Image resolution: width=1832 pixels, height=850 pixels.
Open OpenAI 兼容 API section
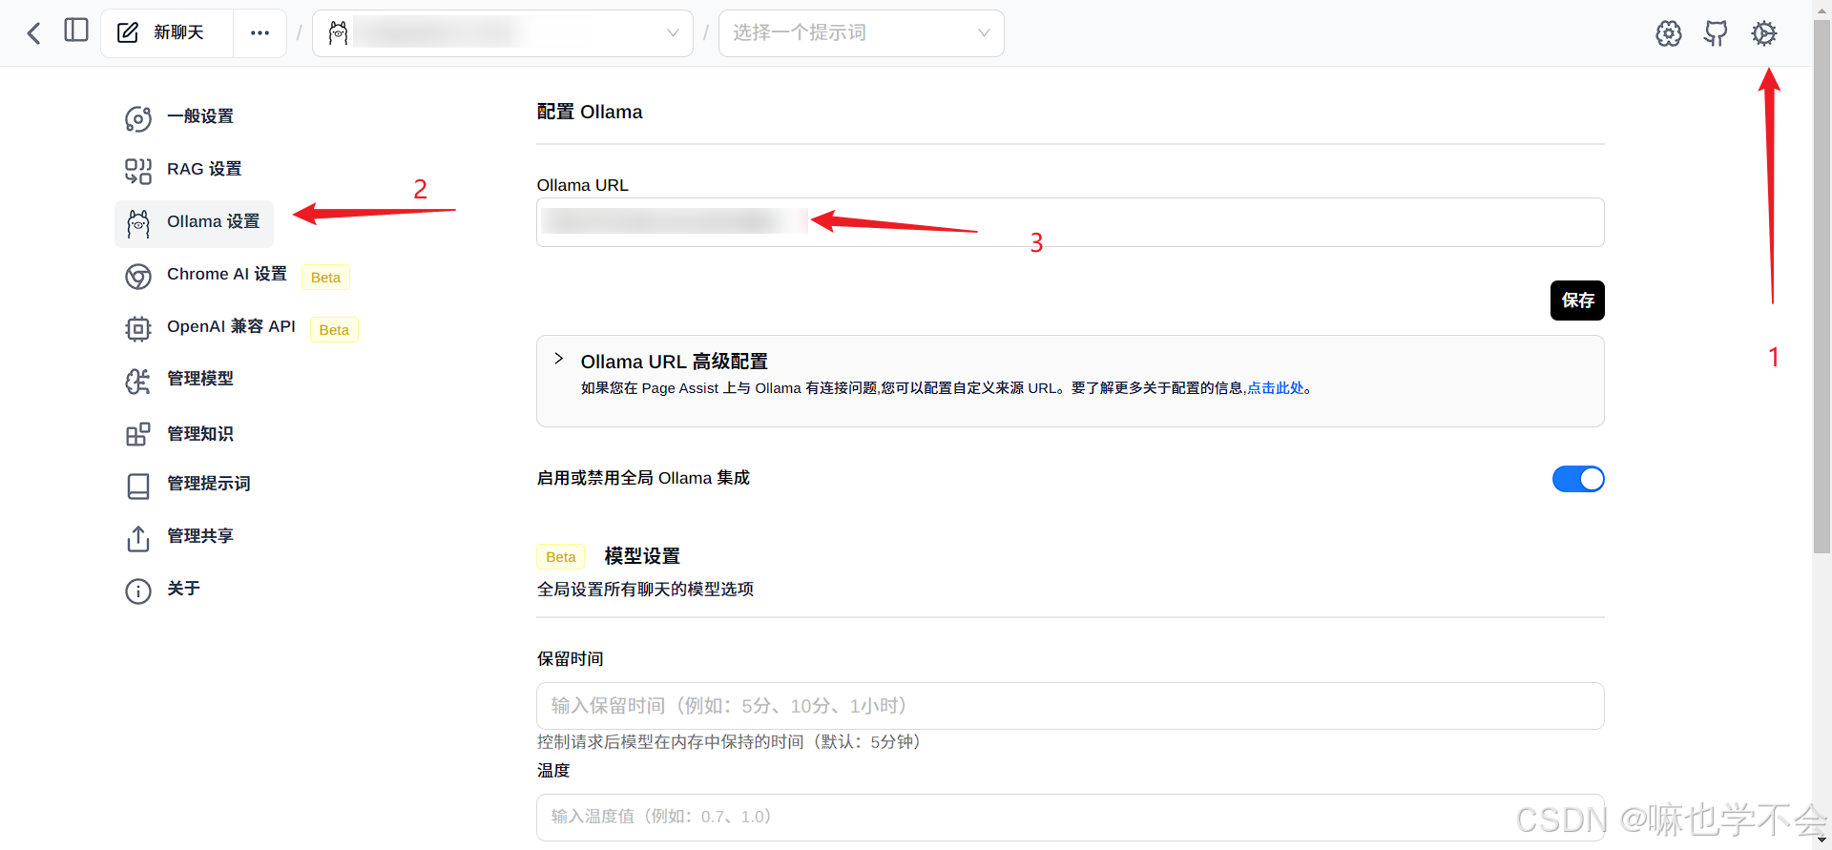(x=231, y=327)
